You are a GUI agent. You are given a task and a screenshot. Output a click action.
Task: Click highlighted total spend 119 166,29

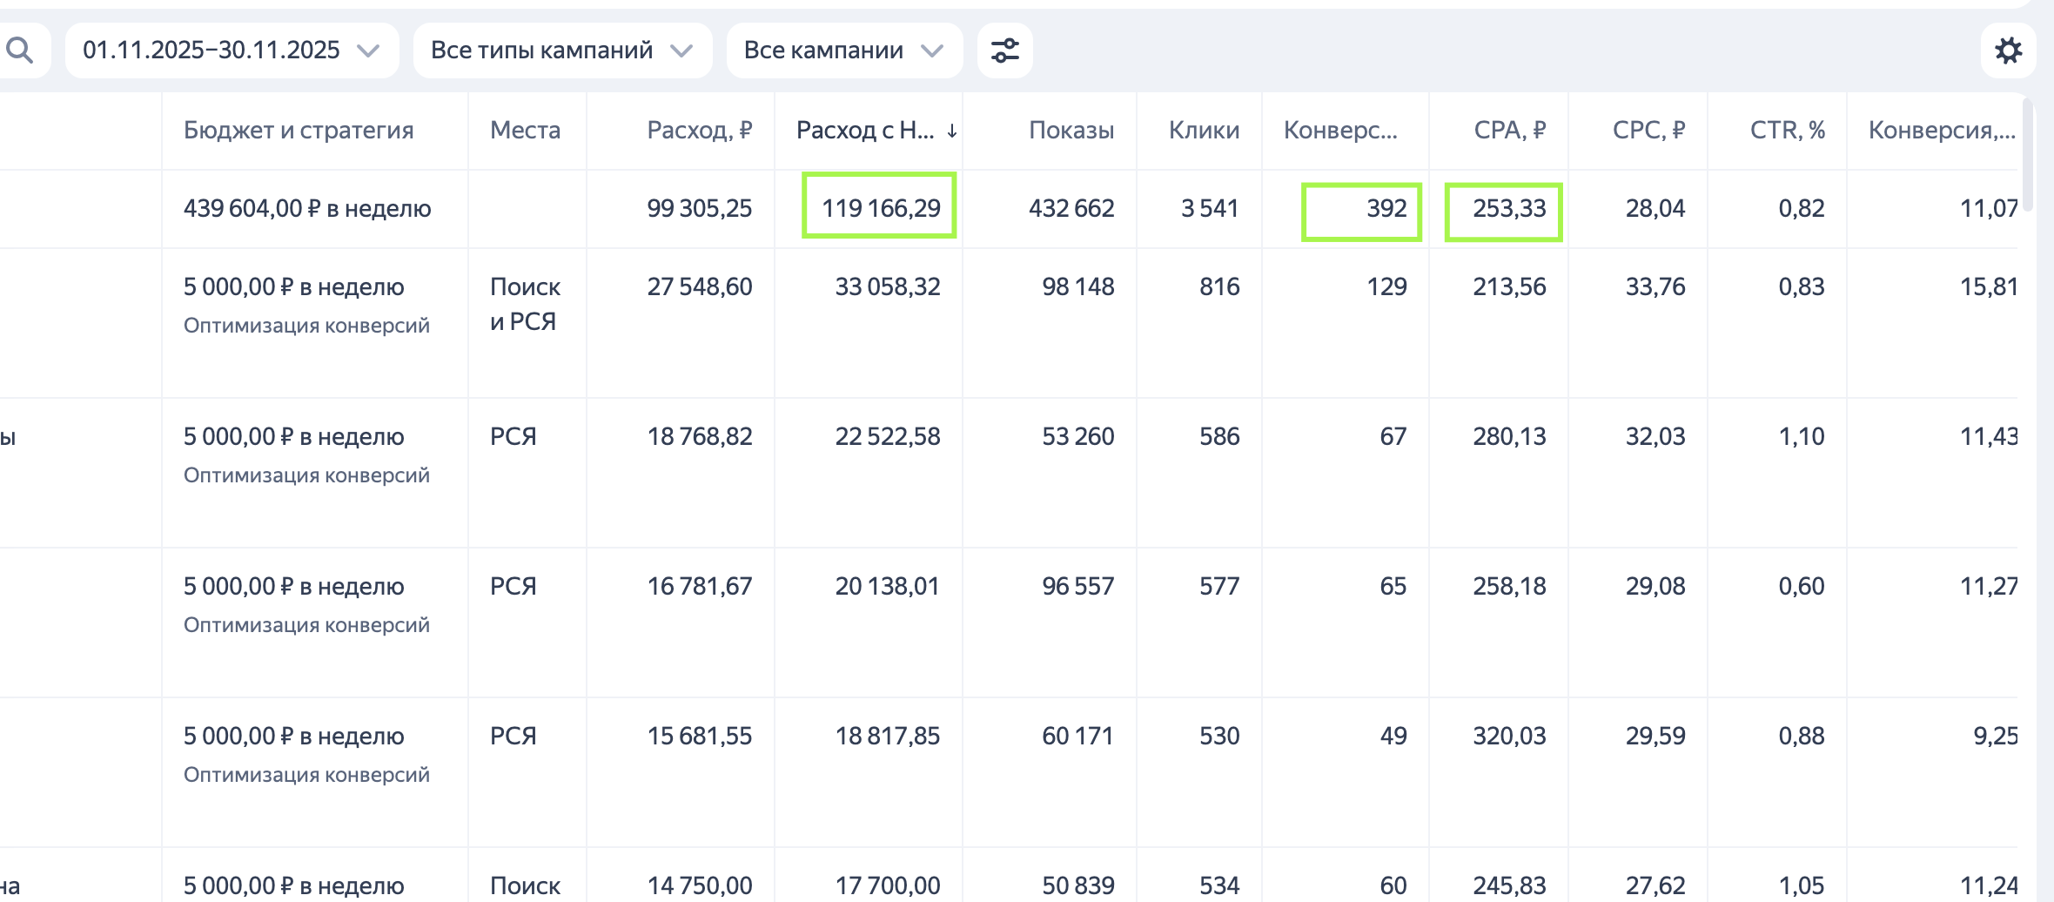pyautogui.click(x=880, y=209)
